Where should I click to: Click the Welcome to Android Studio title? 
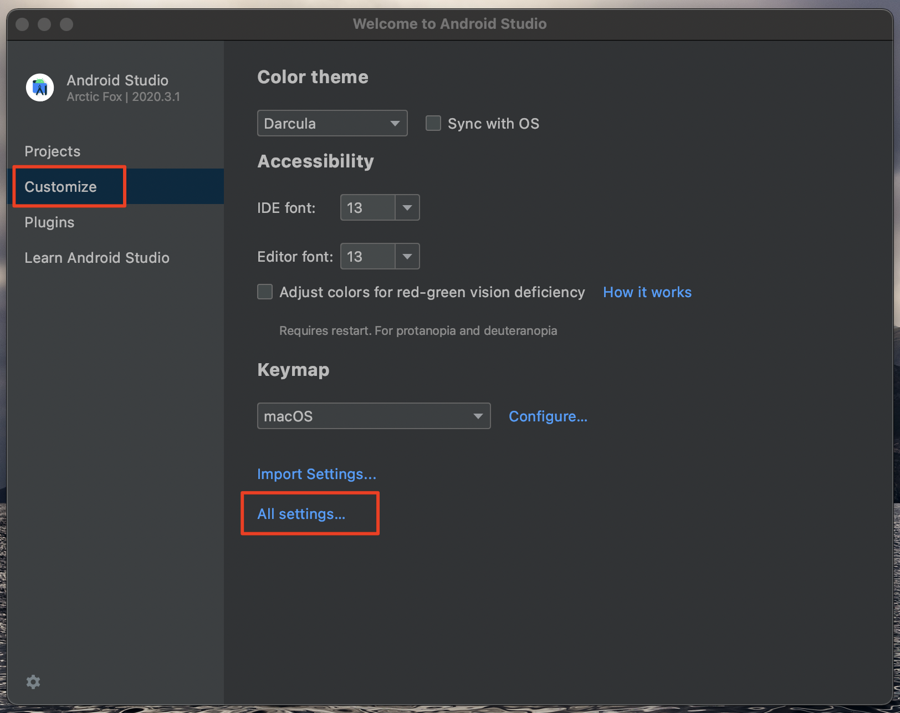tap(449, 24)
